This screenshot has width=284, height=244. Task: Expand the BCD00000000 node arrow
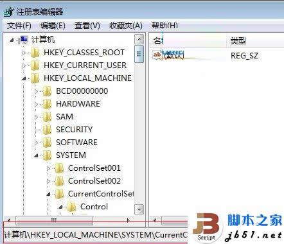click(36, 91)
